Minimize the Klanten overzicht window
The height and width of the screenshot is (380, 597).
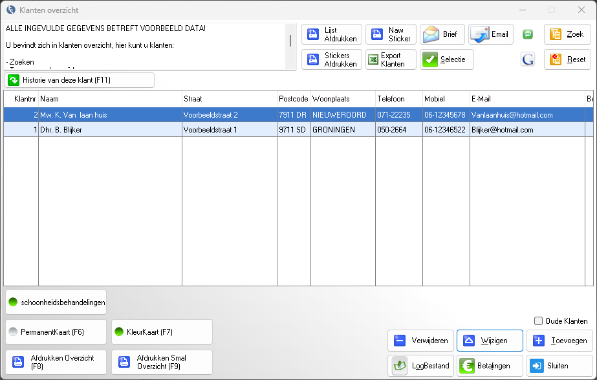point(523,10)
